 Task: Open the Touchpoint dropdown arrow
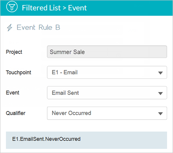(160, 73)
